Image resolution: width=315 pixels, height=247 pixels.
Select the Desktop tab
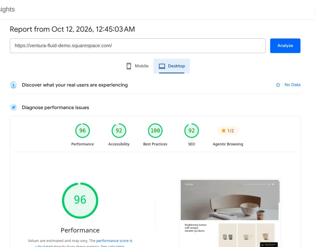point(172,66)
